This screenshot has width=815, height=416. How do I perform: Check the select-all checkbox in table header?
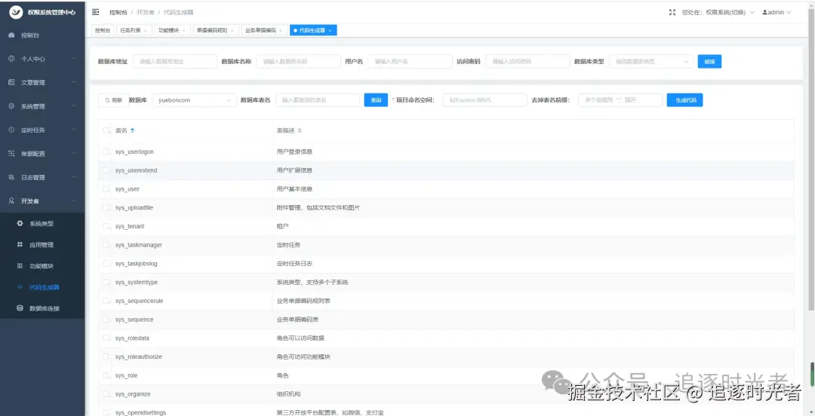coord(106,130)
